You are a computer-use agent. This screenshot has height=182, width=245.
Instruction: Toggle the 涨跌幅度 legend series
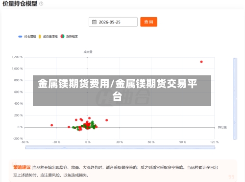tap(69, 36)
